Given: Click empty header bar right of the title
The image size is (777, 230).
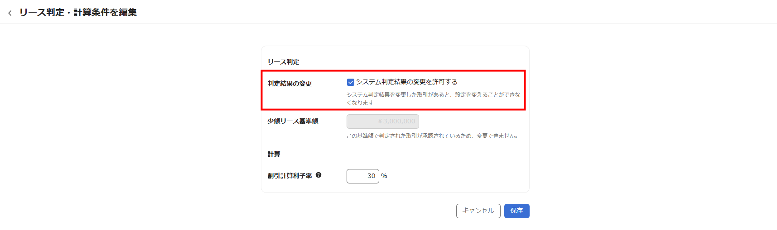Looking at the screenshot, I should pos(408,13).
